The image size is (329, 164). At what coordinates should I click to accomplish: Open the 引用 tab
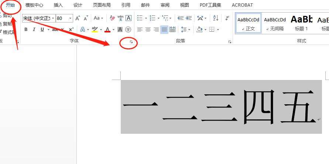(126, 5)
